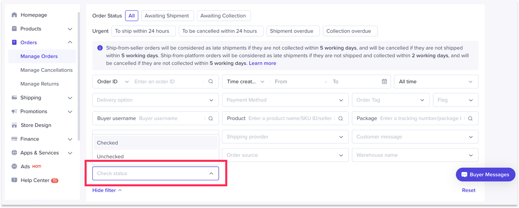Click the Homepage house icon in sidebar
Viewport: 519px width, 208px height.
[15, 15]
